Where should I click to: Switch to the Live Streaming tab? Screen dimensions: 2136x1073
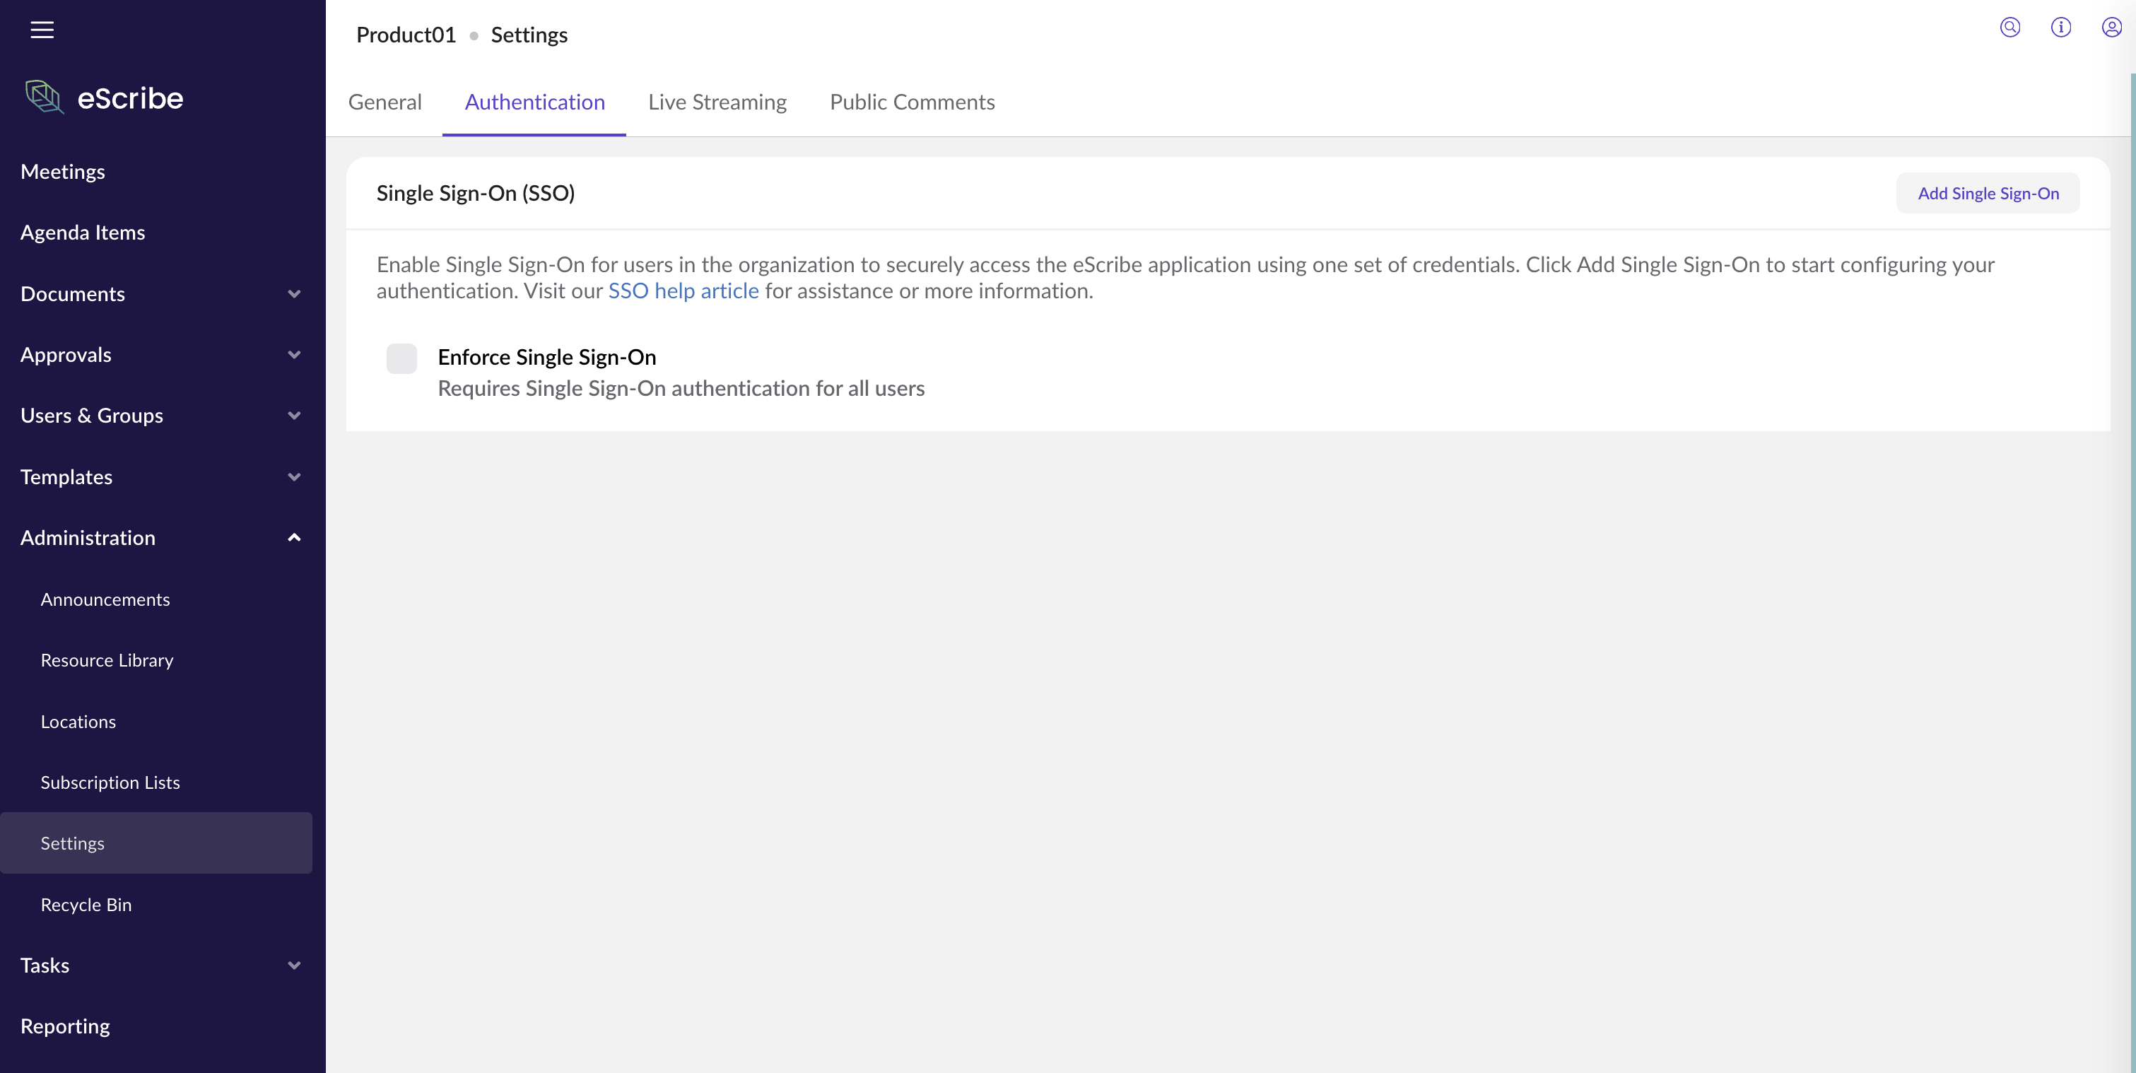click(717, 102)
